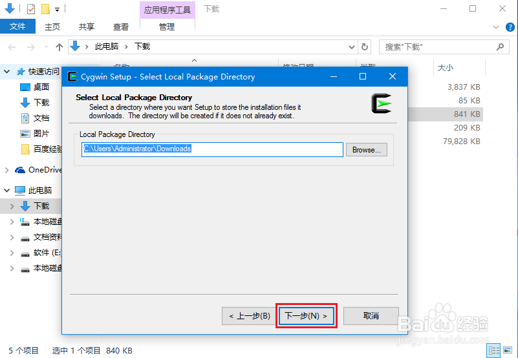Select 下载 under quick access
The image size is (518, 358).
pos(41,102)
